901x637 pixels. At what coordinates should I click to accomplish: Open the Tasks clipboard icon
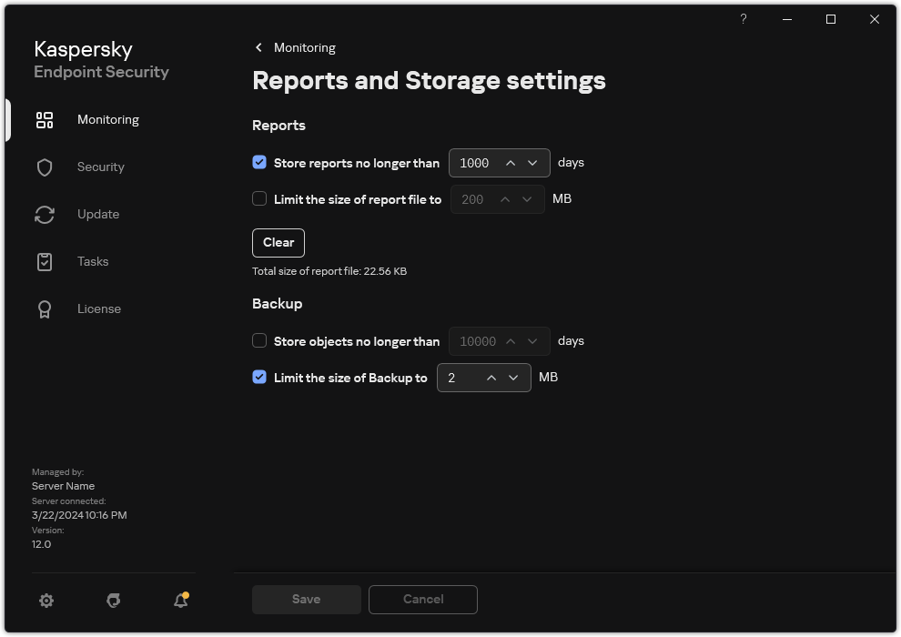pos(44,261)
